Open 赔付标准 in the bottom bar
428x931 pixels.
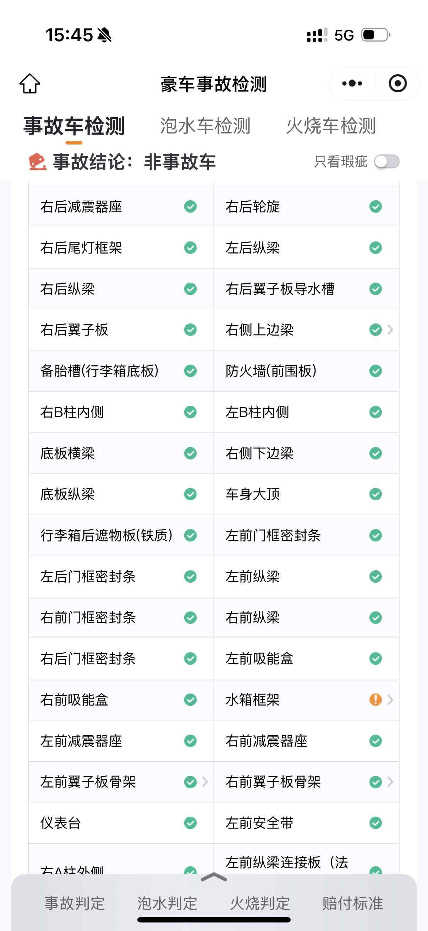pyautogui.click(x=352, y=903)
